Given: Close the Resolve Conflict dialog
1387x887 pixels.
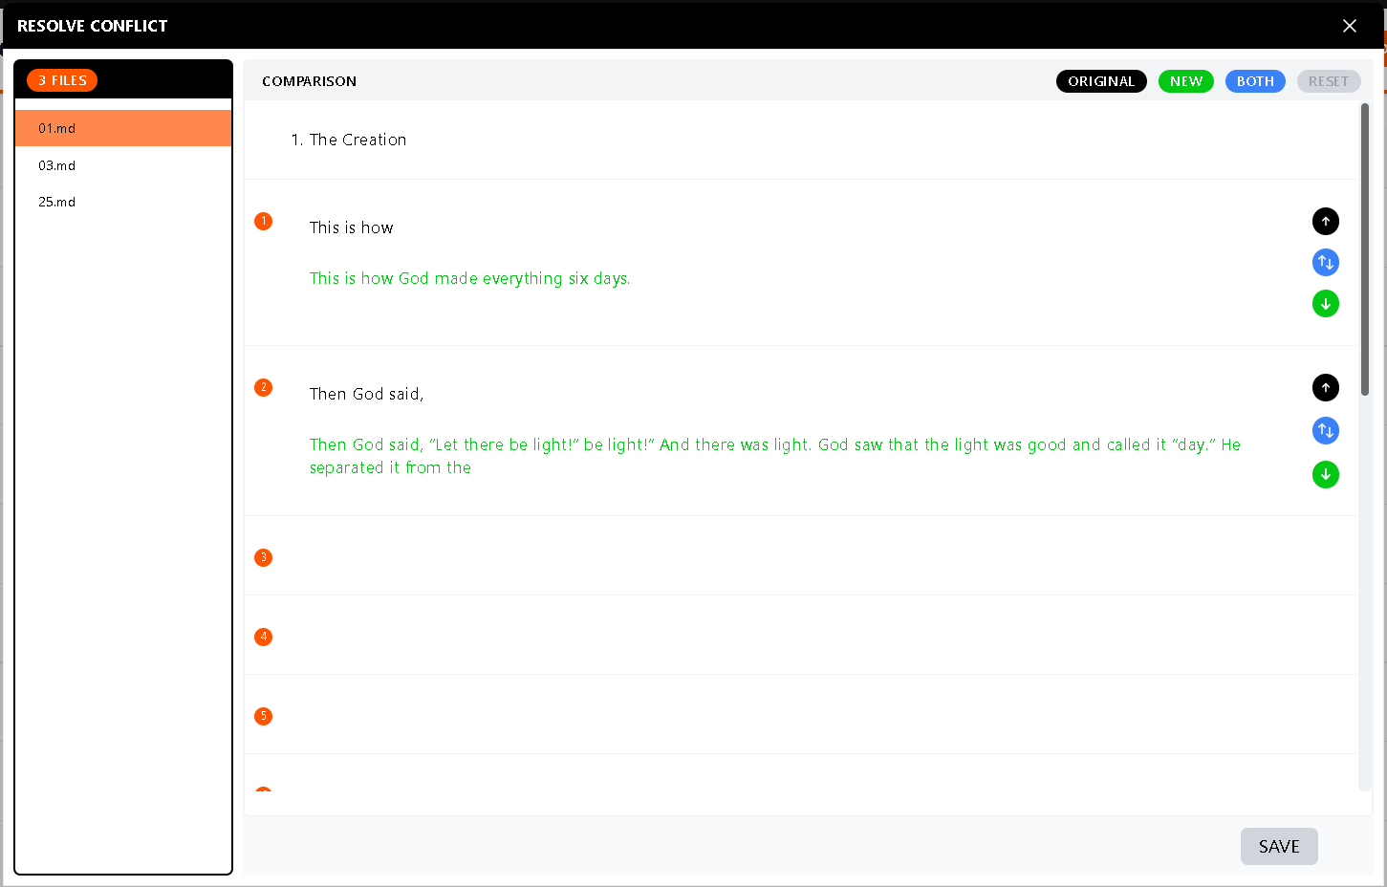Looking at the screenshot, I should (x=1349, y=26).
